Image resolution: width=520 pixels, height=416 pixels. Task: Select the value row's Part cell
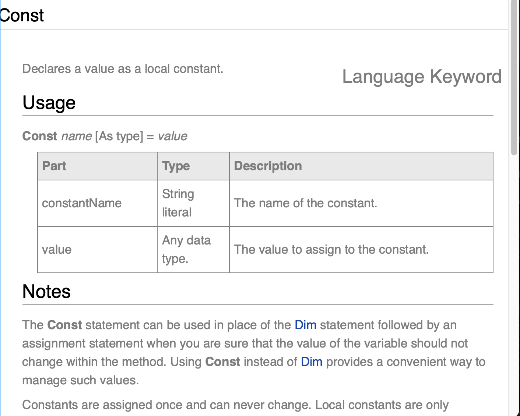coord(97,250)
